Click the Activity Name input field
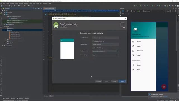 pyautogui.click(x=105, y=38)
